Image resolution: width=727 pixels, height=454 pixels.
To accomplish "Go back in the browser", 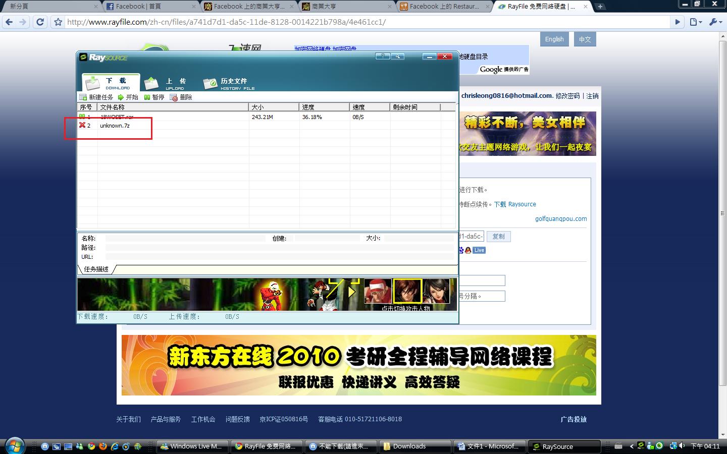I will point(9,22).
